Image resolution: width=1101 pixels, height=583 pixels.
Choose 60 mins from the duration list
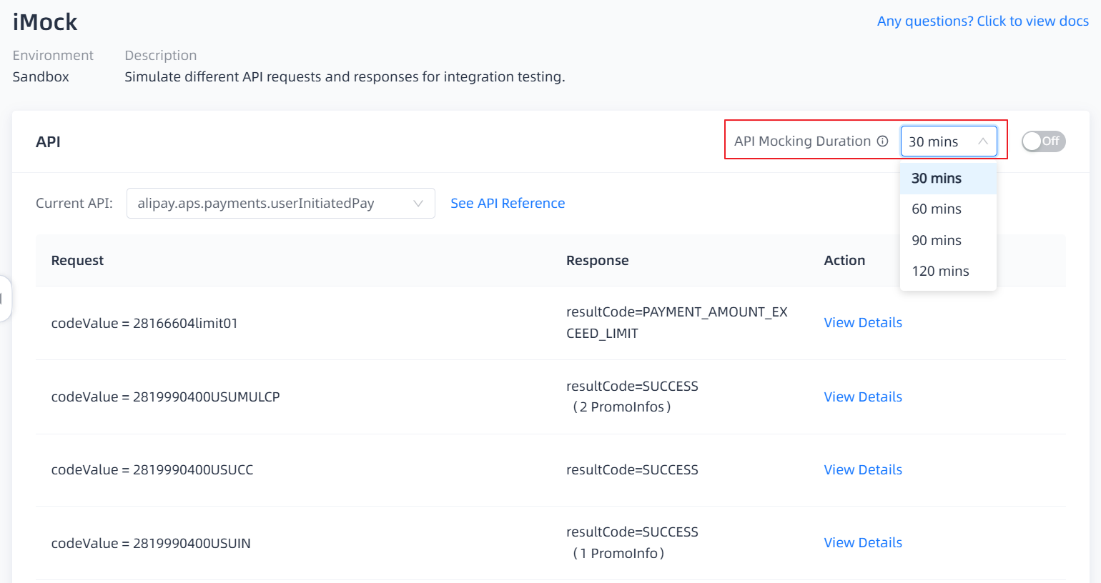[x=937, y=209]
